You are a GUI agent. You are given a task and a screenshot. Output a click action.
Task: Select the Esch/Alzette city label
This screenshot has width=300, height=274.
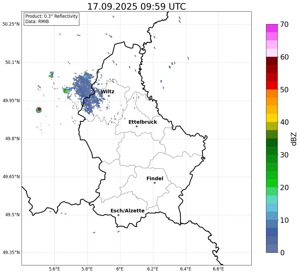click(x=127, y=211)
